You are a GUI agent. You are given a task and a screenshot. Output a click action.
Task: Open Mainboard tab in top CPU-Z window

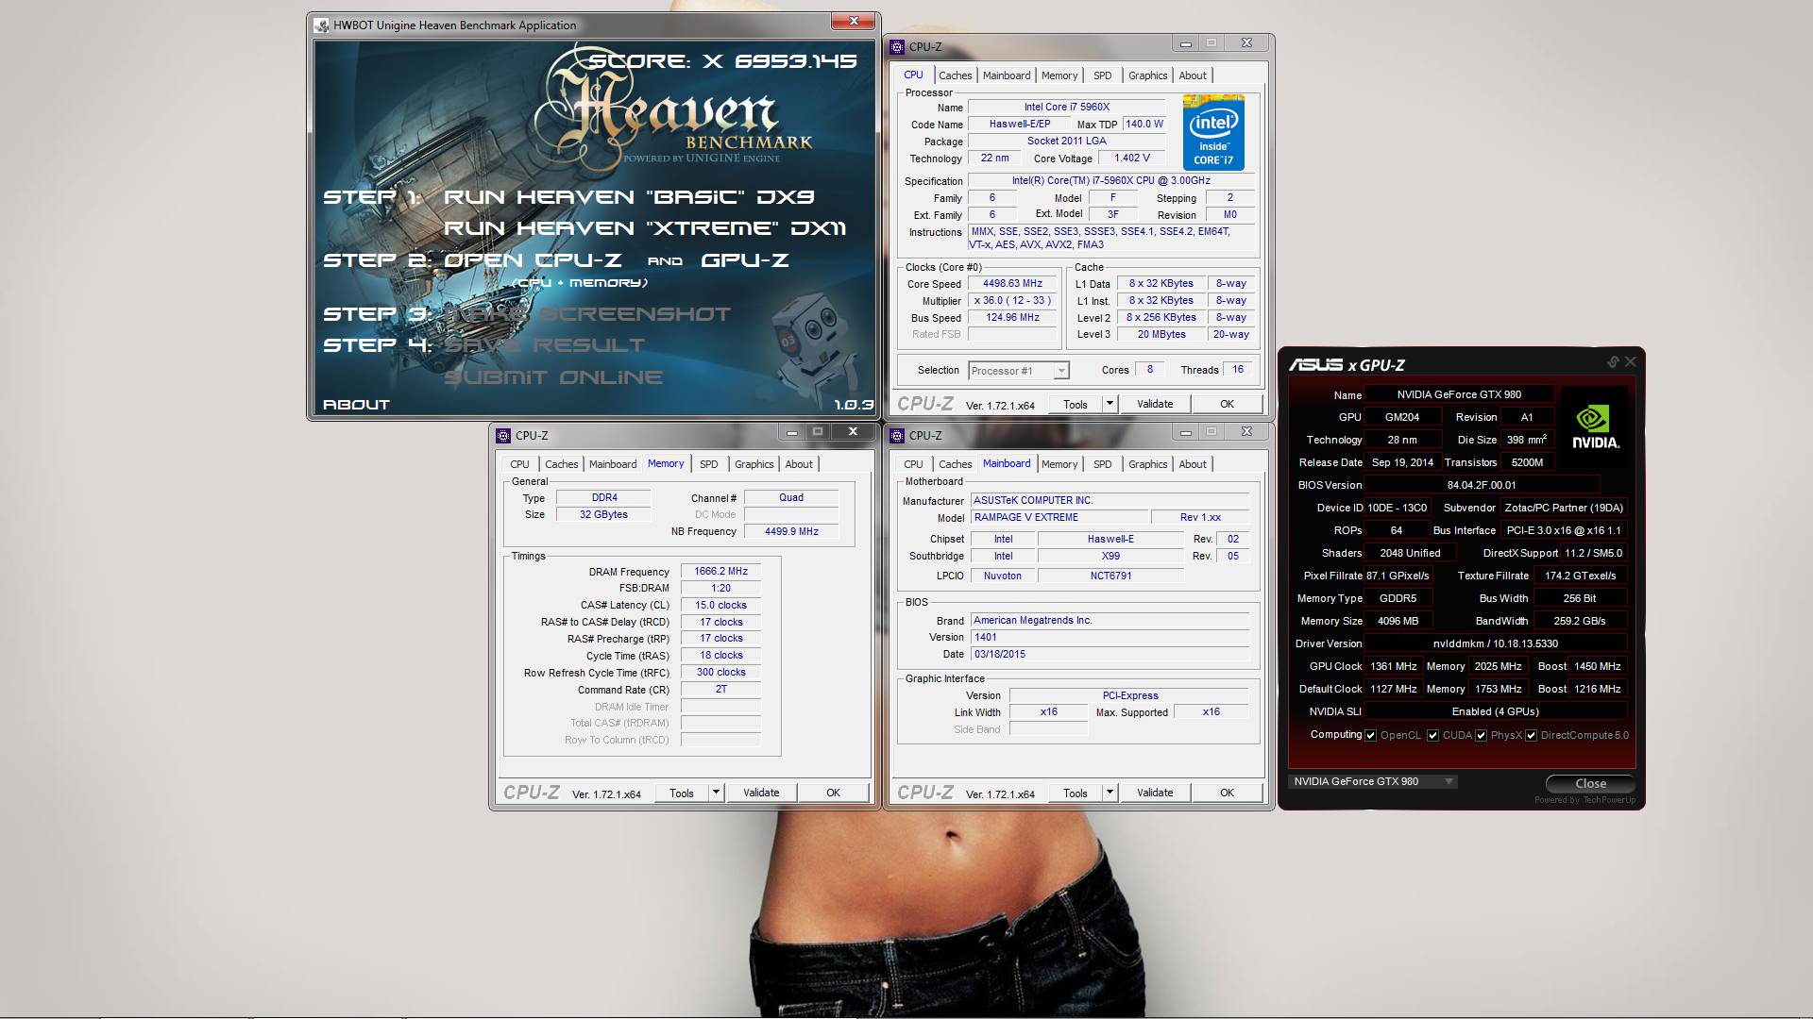click(x=1007, y=75)
